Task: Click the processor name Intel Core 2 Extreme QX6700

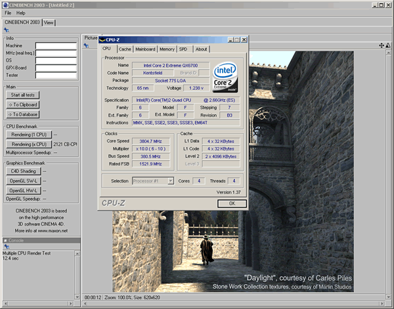Action: pos(171,66)
